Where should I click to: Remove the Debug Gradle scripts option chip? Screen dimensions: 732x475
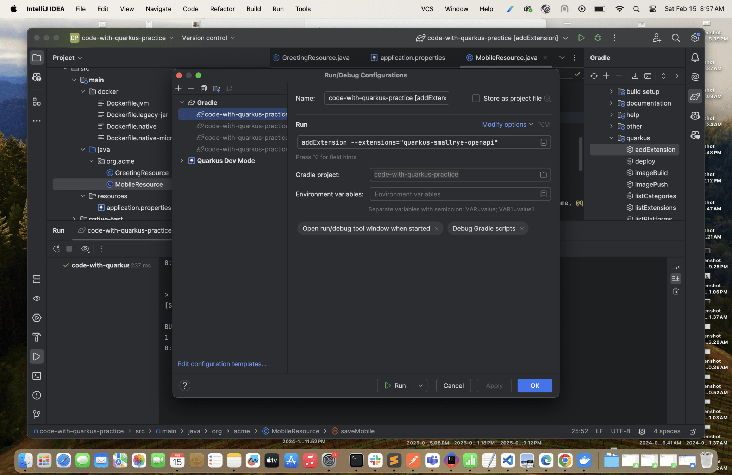(x=522, y=229)
